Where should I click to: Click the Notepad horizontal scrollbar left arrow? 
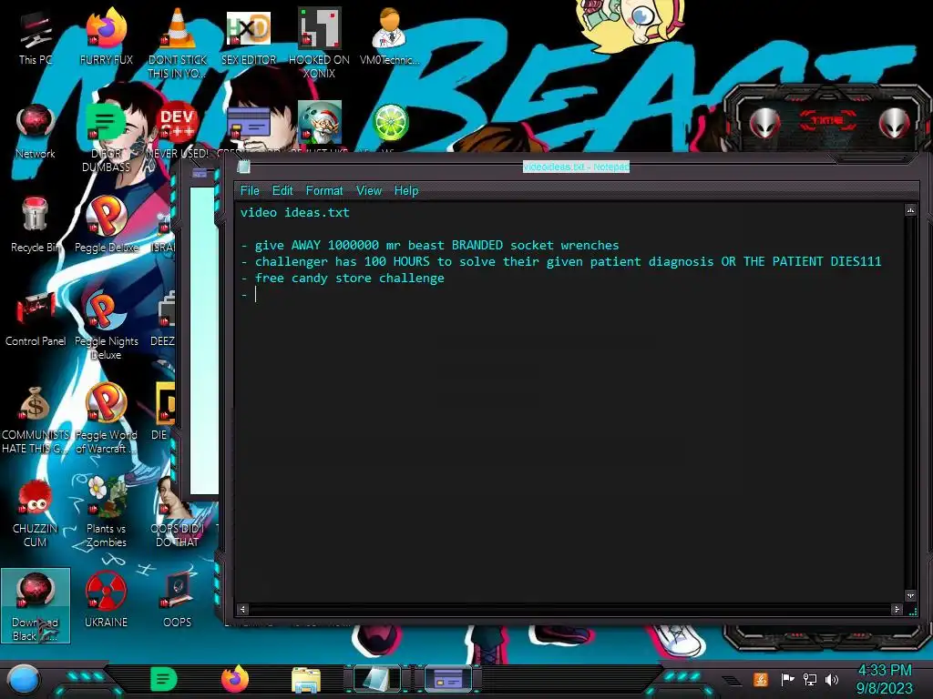point(242,609)
